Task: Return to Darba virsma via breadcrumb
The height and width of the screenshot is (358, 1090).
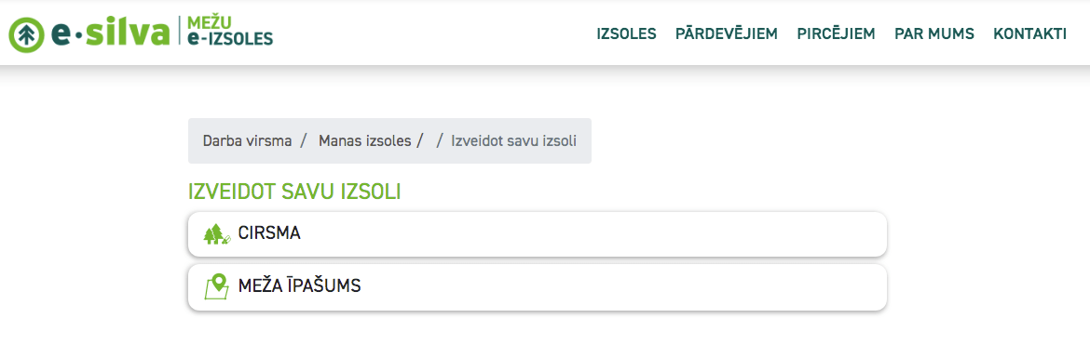Action: (x=248, y=140)
